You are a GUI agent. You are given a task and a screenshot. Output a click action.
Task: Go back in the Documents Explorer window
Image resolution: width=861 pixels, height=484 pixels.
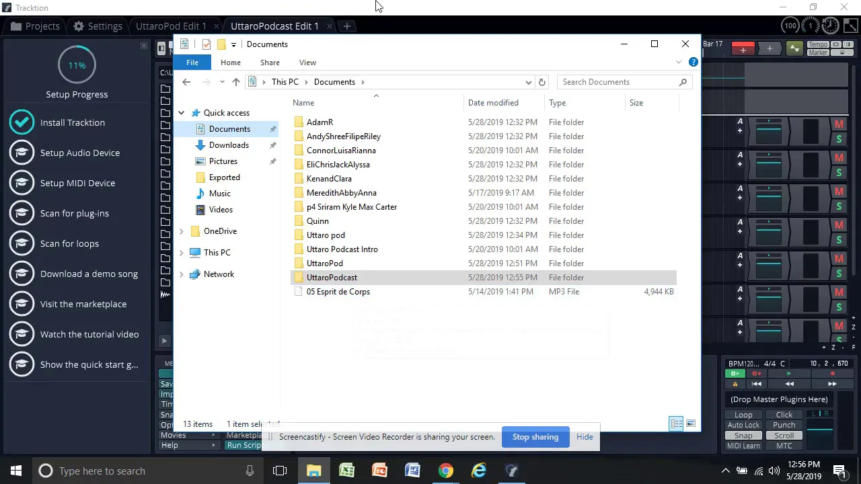pos(186,82)
